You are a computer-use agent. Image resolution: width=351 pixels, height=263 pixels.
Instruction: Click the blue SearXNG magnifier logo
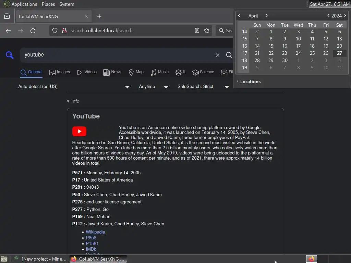[x=10, y=55]
